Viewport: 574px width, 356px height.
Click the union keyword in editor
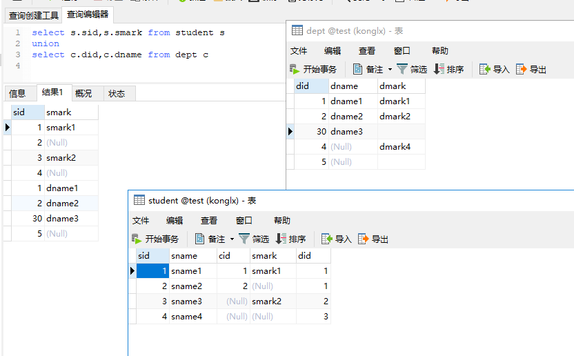[x=46, y=43]
